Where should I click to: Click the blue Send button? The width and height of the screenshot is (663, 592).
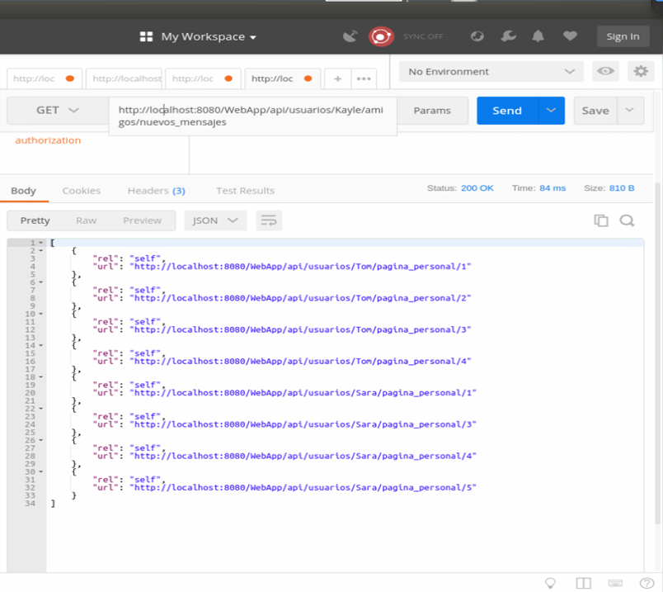(507, 111)
